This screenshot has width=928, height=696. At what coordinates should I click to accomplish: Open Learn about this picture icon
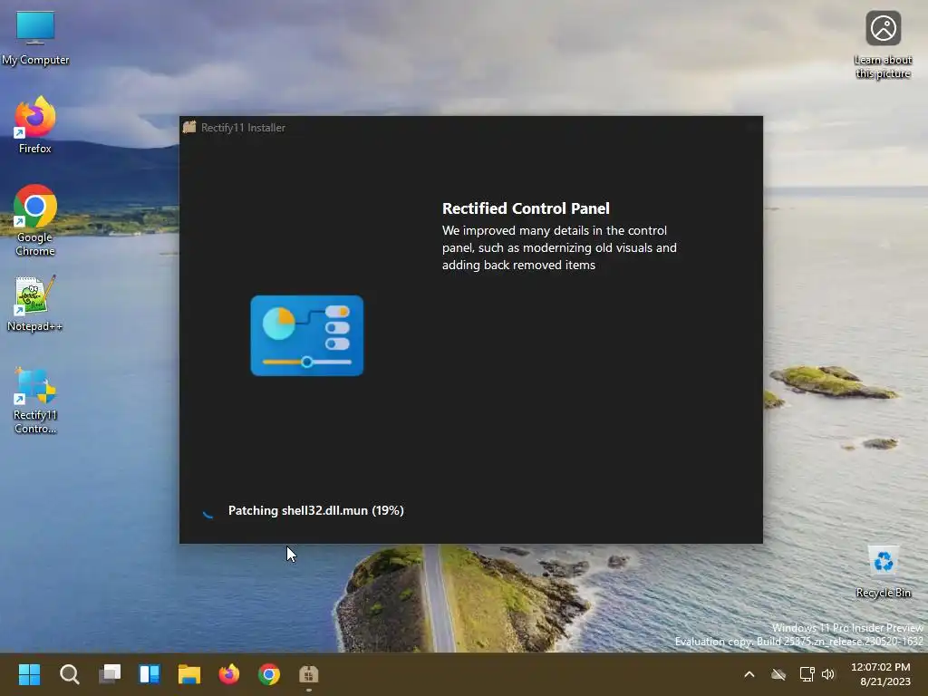(x=883, y=44)
